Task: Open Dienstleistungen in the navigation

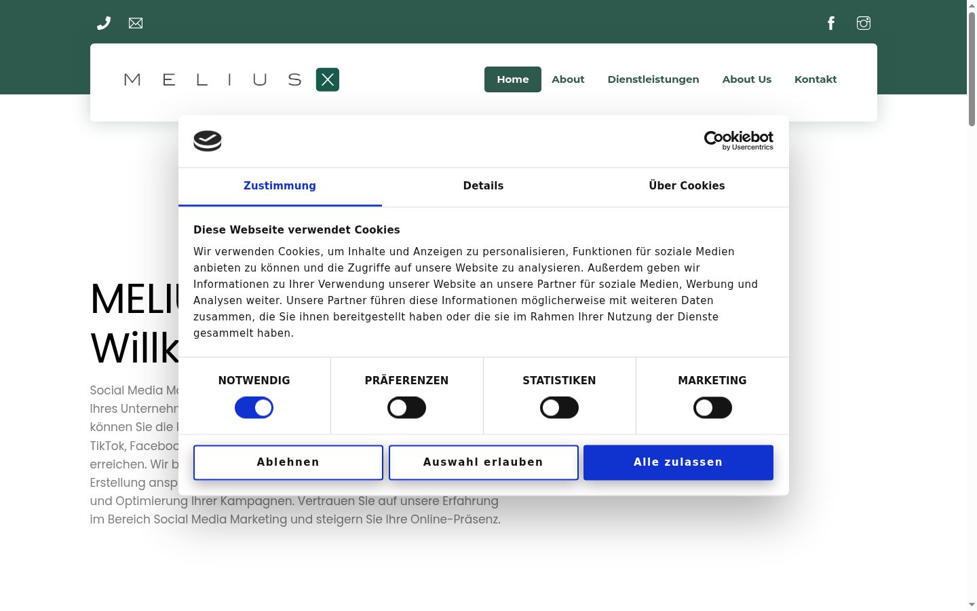Action: pos(653,79)
